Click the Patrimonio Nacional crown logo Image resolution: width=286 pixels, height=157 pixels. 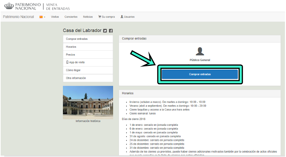pos(9,6)
